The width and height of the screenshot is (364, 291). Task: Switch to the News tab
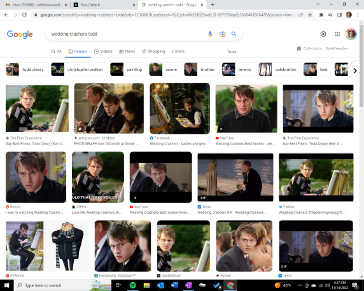pyautogui.click(x=127, y=52)
